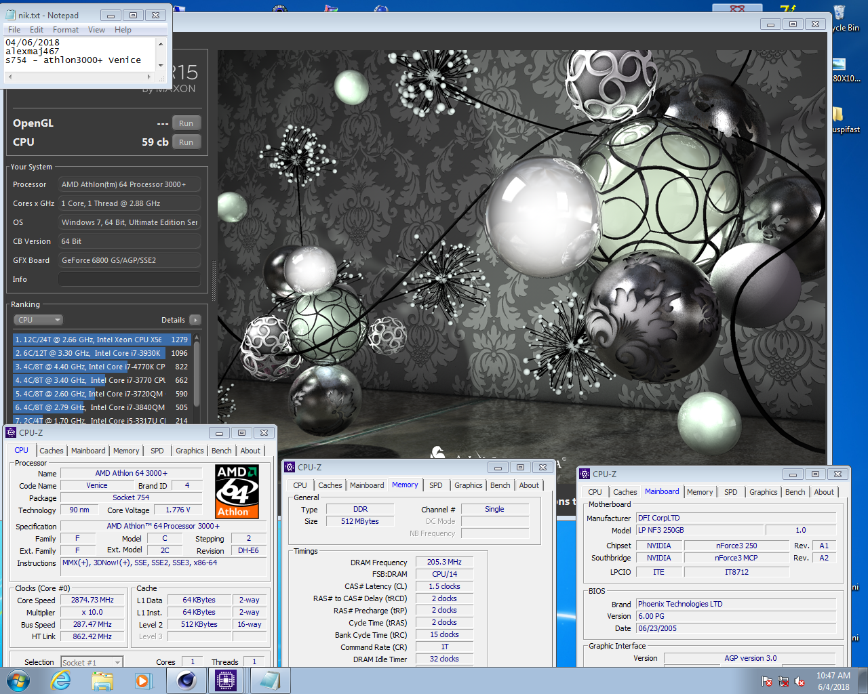The width and height of the screenshot is (868, 694).
Task: Switch to Caches tab in left CPU-Z window
Action: 51,451
